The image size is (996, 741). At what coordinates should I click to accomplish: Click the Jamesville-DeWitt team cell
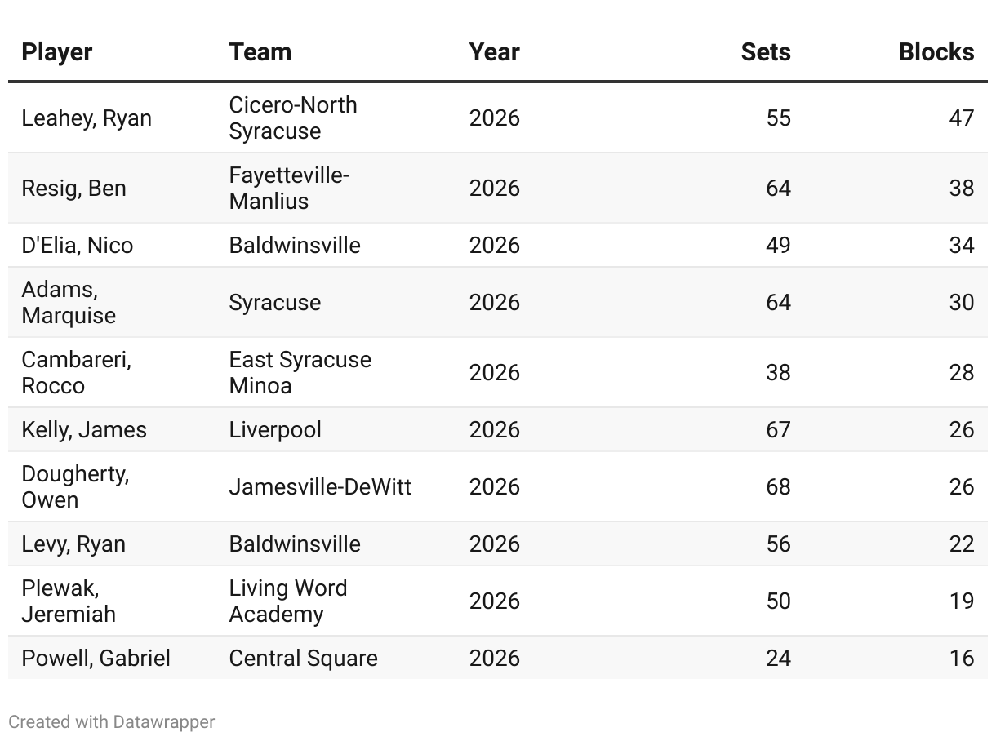320,487
